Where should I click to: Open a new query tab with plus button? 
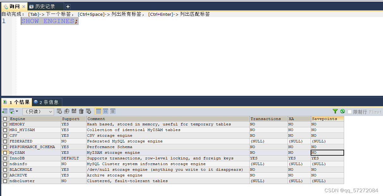click(x=68, y=6)
